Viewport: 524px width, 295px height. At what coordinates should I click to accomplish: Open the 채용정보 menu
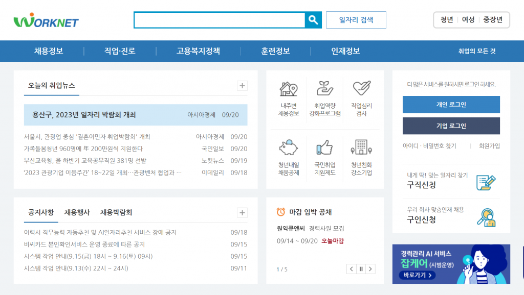click(x=49, y=51)
